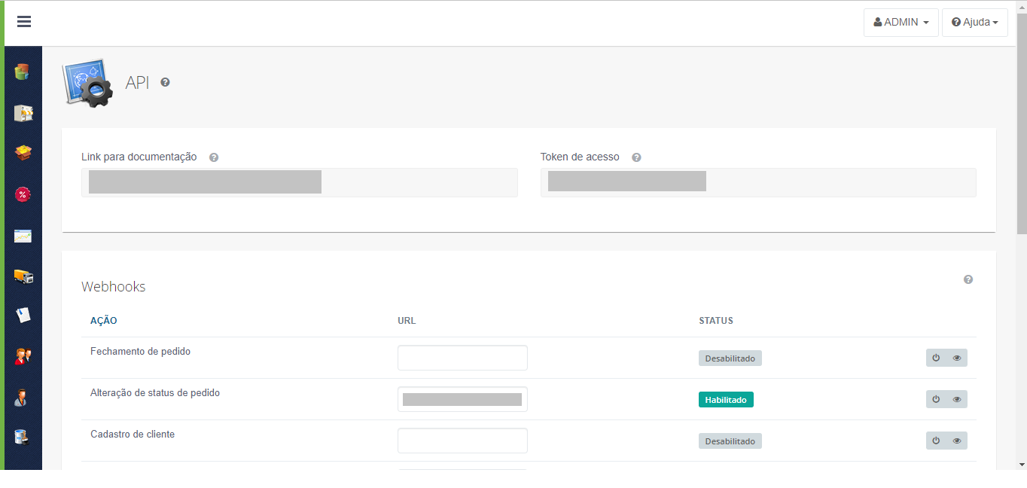Open the two people customers sidebar icon

23,356
